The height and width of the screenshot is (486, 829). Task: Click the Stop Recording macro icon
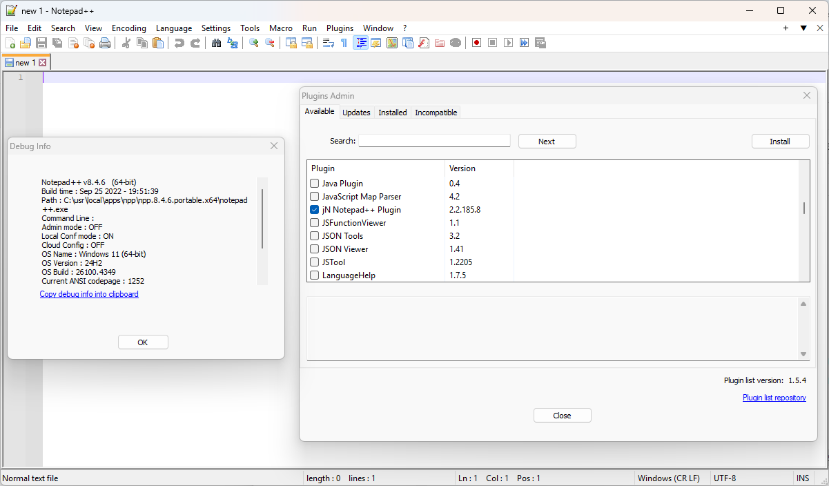click(x=493, y=43)
